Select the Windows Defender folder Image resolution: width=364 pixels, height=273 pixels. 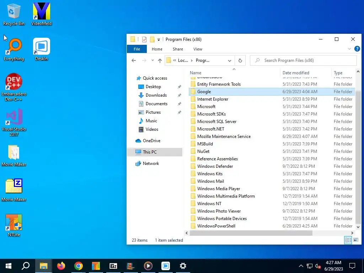[x=272, y=166]
